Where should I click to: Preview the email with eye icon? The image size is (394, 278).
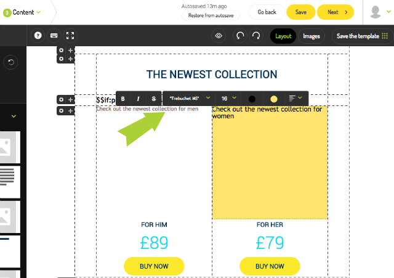point(219,36)
